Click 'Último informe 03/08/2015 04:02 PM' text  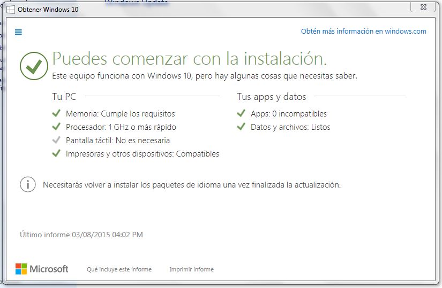coord(81,235)
